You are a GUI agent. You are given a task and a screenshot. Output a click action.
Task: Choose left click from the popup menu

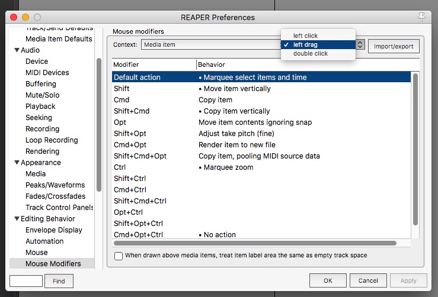pos(318,35)
